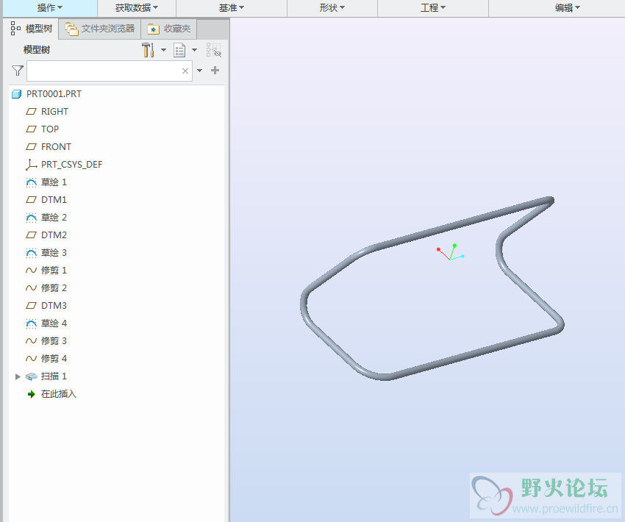Screen dimensions: 625x522
Task: Click the 扫描 1 sweep icon
Action: click(x=31, y=376)
